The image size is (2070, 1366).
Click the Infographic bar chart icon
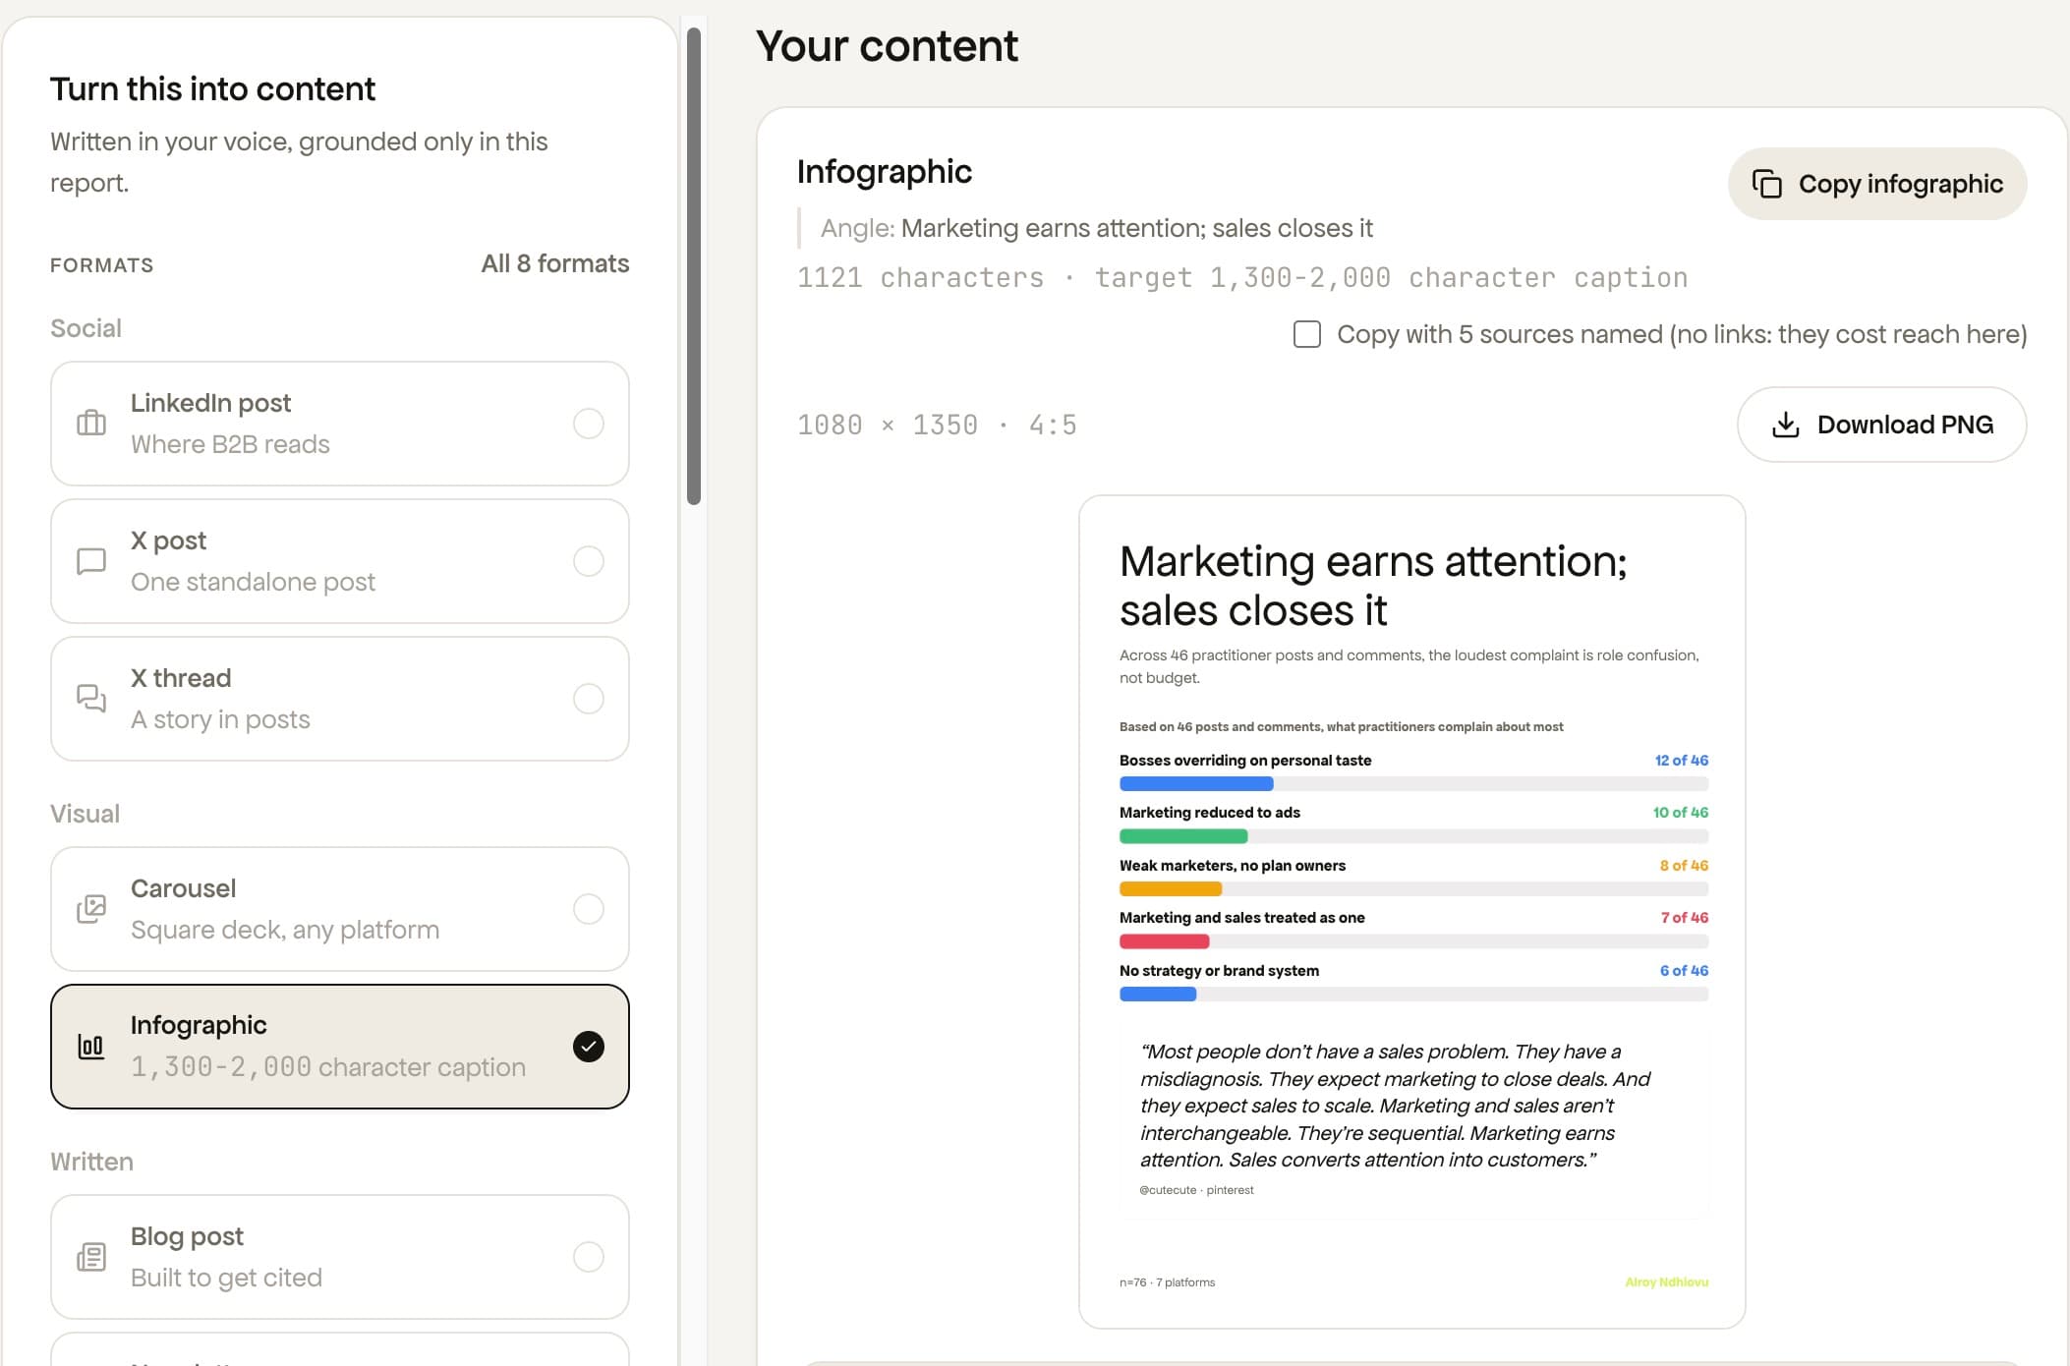tap(91, 1047)
